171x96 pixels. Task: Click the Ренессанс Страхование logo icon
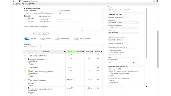tap(29, 71)
